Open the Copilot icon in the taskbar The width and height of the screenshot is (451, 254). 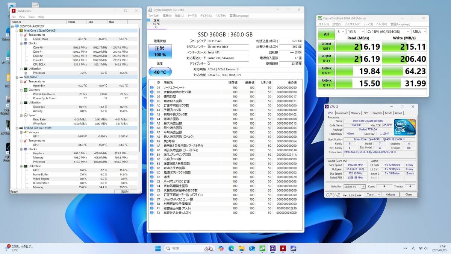[x=221, y=248]
